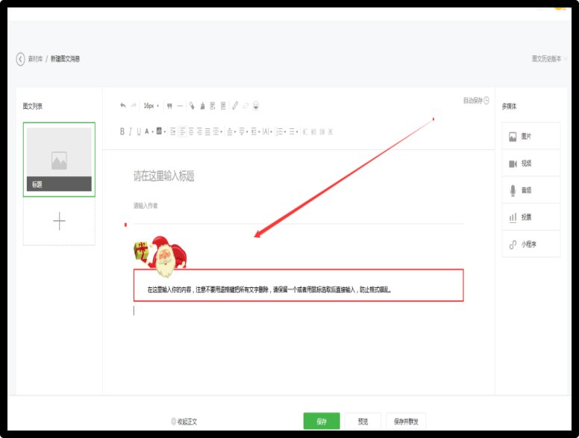This screenshot has height=438, width=579.
Task: Click the grayed-out unlink icon
Action: pyautogui.click(x=246, y=106)
